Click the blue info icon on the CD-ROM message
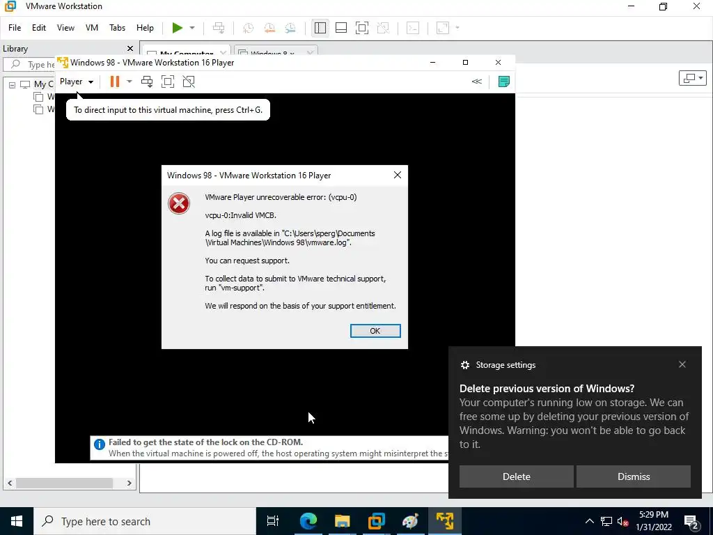713x535 pixels. point(99,444)
